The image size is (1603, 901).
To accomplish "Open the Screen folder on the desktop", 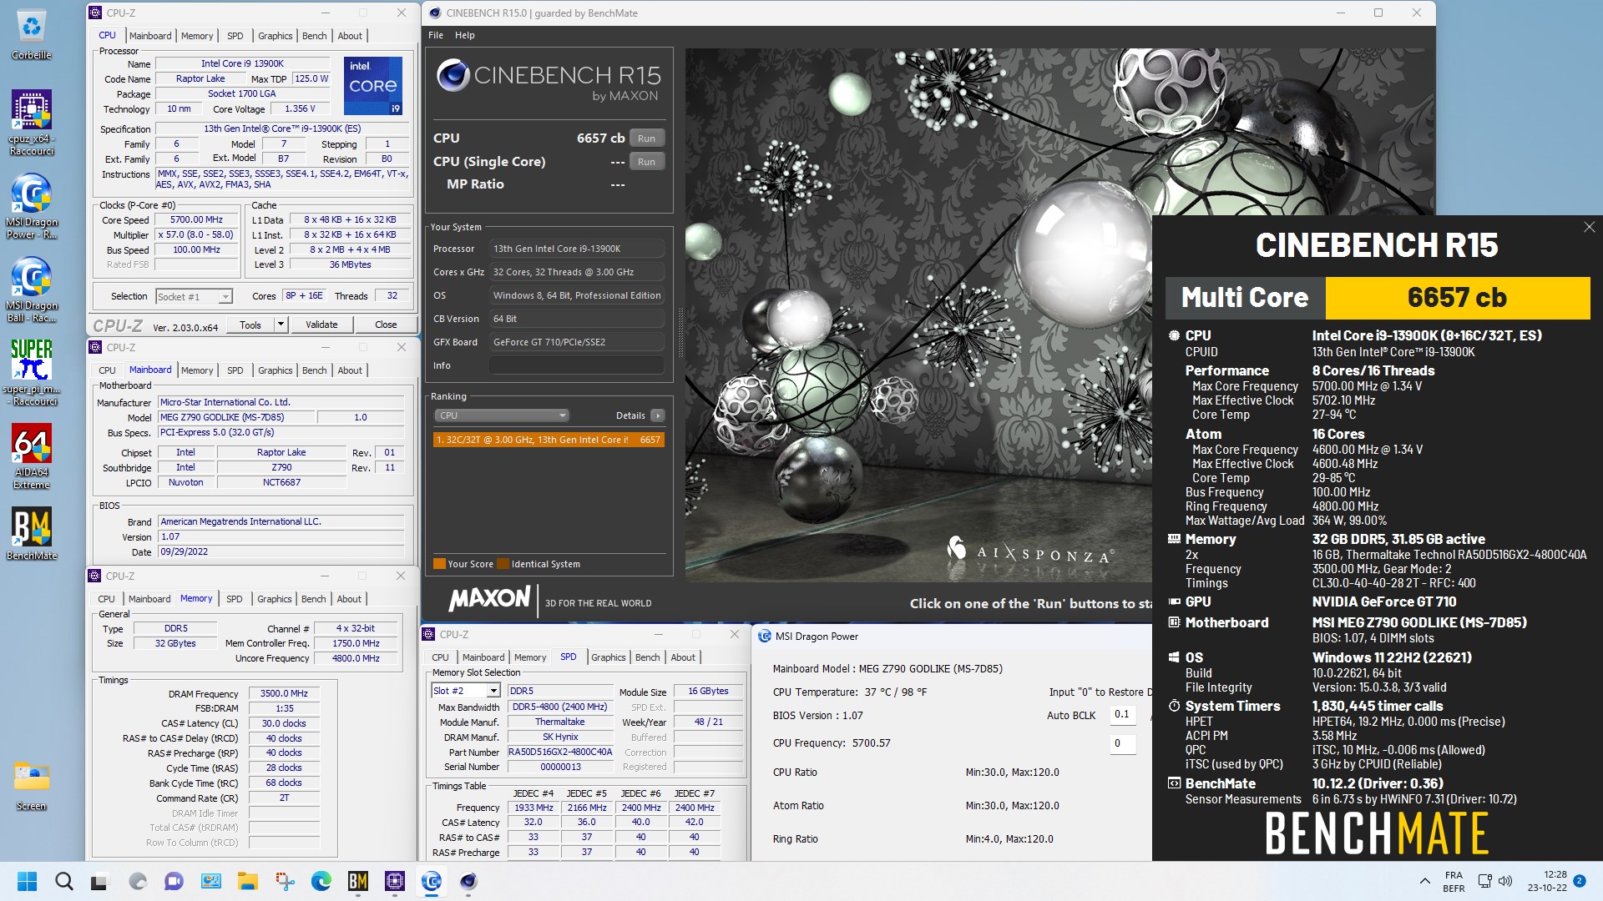I will click(32, 785).
